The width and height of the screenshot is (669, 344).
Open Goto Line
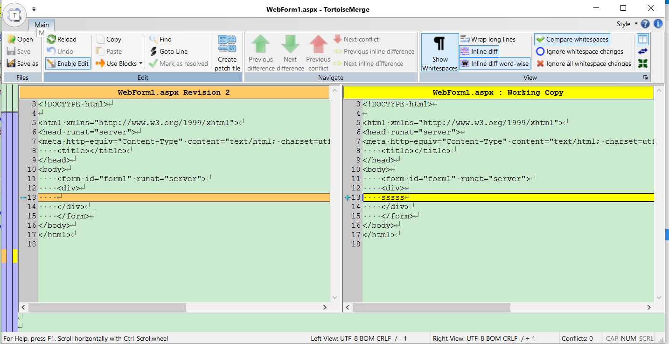[168, 51]
